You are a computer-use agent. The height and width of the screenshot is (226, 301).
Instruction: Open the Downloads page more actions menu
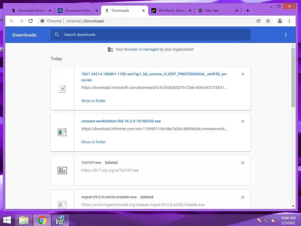[x=286, y=35]
